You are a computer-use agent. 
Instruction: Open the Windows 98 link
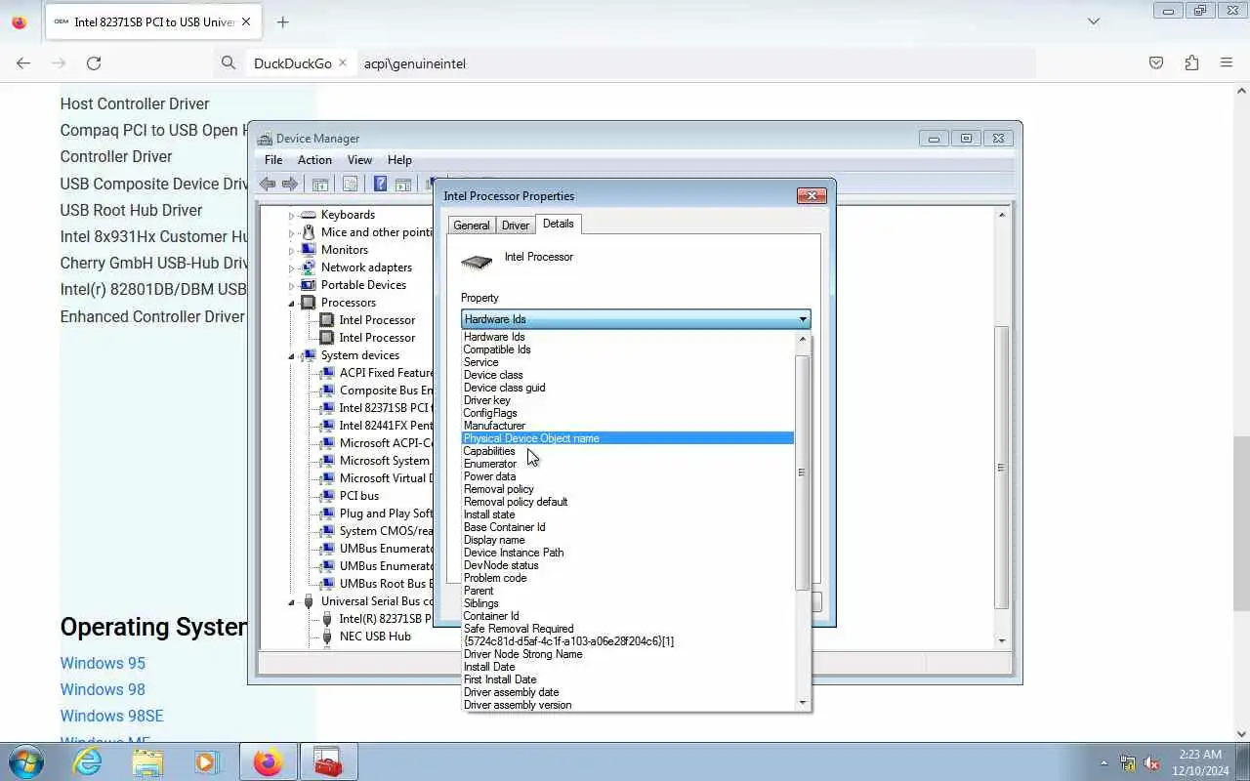[103, 689]
